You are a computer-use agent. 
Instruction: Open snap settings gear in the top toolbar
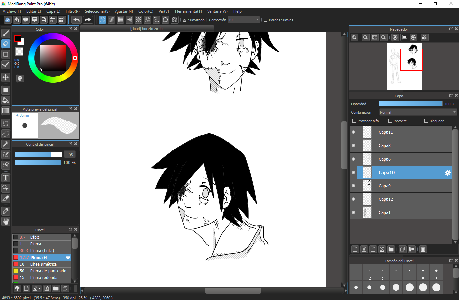pyautogui.click(x=175, y=20)
